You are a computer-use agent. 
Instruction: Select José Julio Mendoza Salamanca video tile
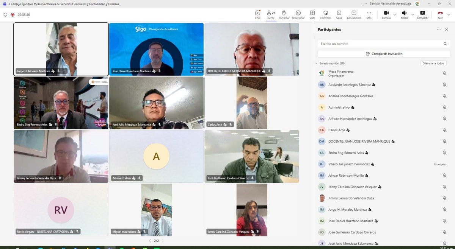tap(156, 103)
